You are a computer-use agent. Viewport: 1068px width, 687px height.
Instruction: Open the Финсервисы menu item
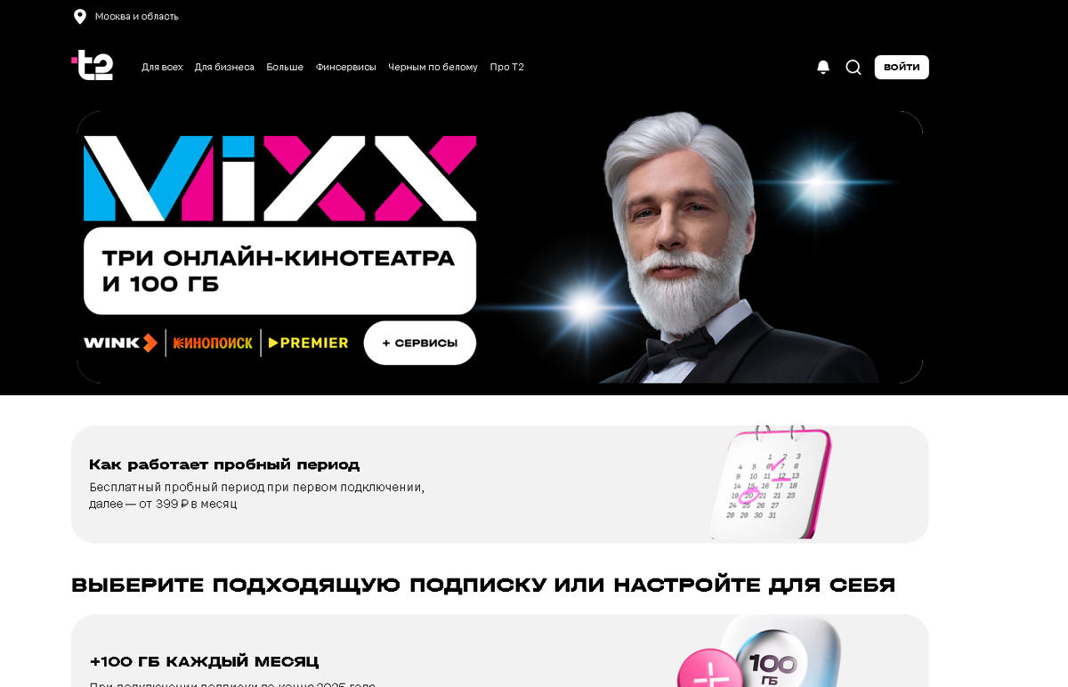[x=346, y=68]
